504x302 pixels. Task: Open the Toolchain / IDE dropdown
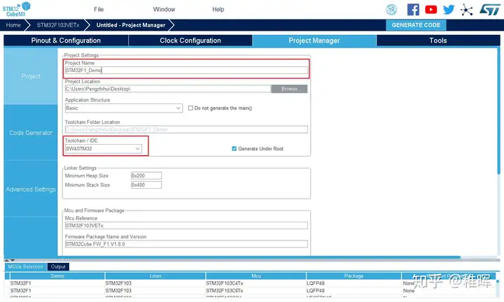(x=103, y=149)
